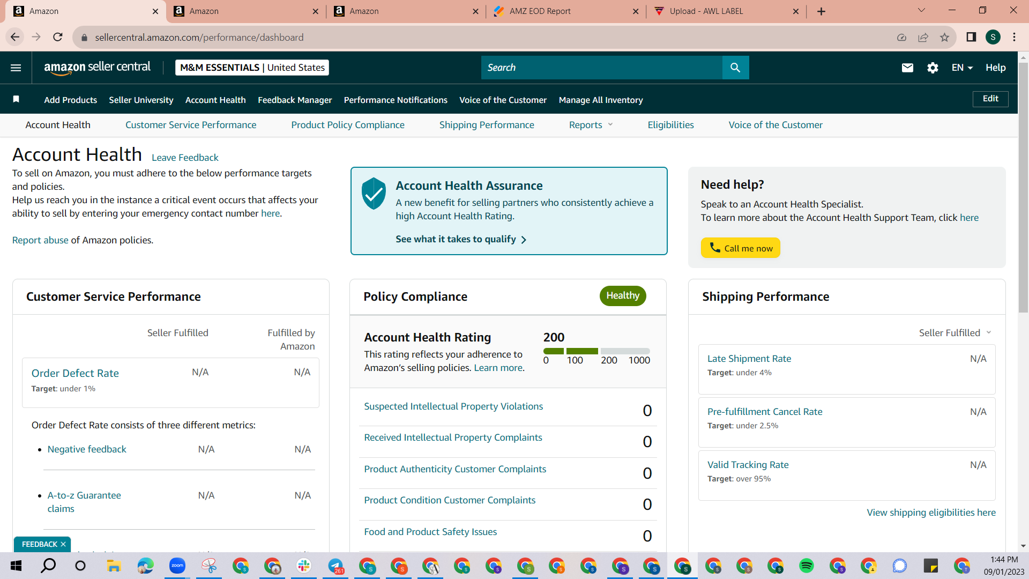Click the Report abuse link
This screenshot has height=579, width=1029.
[x=40, y=240]
